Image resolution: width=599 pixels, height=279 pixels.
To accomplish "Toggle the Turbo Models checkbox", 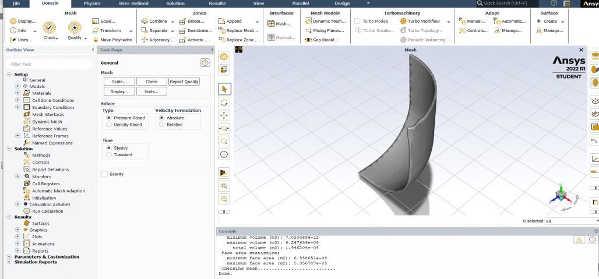I will 357,22.
